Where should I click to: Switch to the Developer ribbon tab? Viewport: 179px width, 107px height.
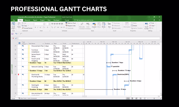[x=57, y=20]
